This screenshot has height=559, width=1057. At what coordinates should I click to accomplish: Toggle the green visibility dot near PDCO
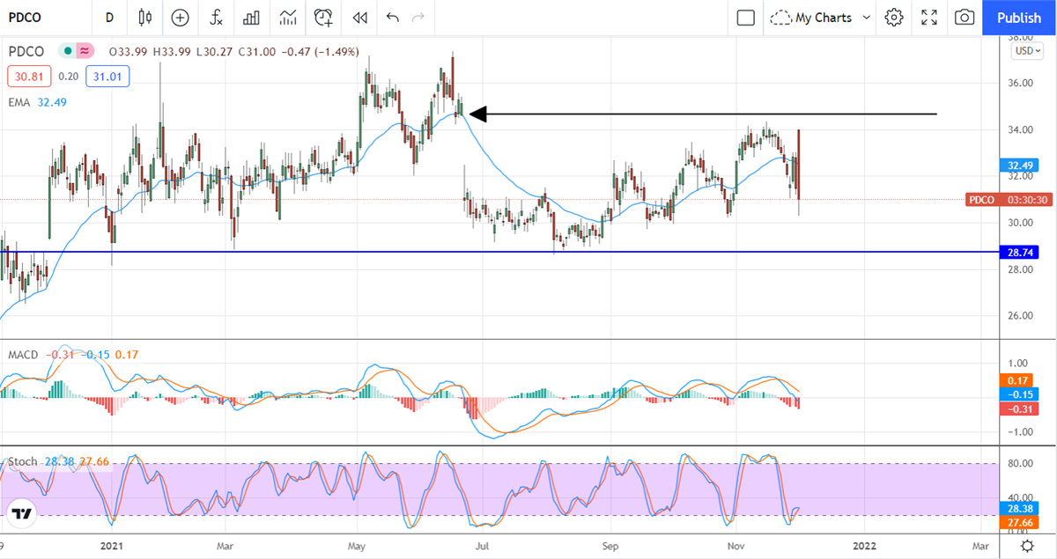(x=62, y=51)
